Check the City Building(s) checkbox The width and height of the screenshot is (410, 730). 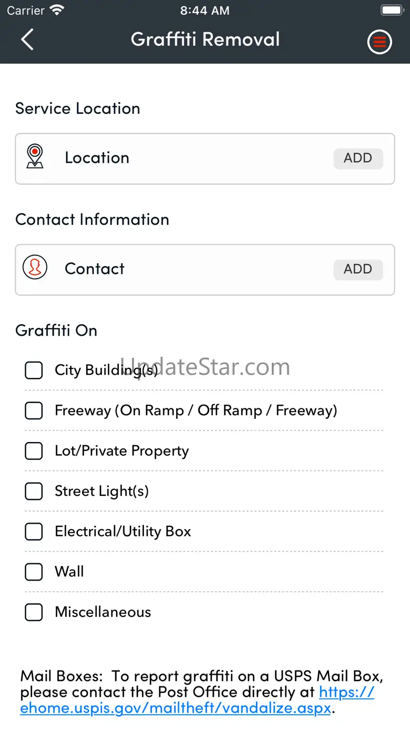pyautogui.click(x=34, y=370)
